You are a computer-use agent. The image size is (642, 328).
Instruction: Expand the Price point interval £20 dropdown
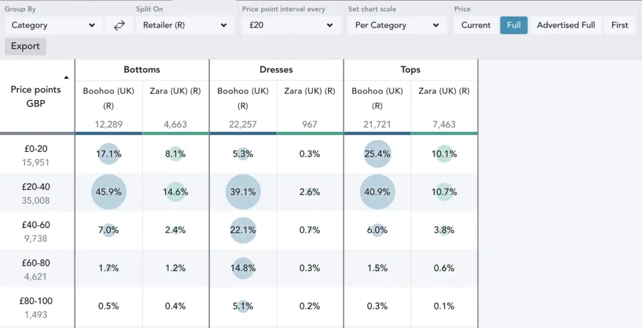click(x=291, y=25)
